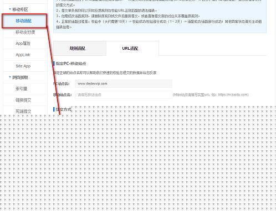The width and height of the screenshot is (276, 211).
Task: Open 死链提交 in the sidebar
Action: coord(23,111)
